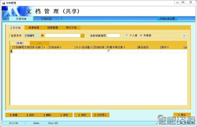
Task: Focus the search condition text field
Action: tap(63, 36)
